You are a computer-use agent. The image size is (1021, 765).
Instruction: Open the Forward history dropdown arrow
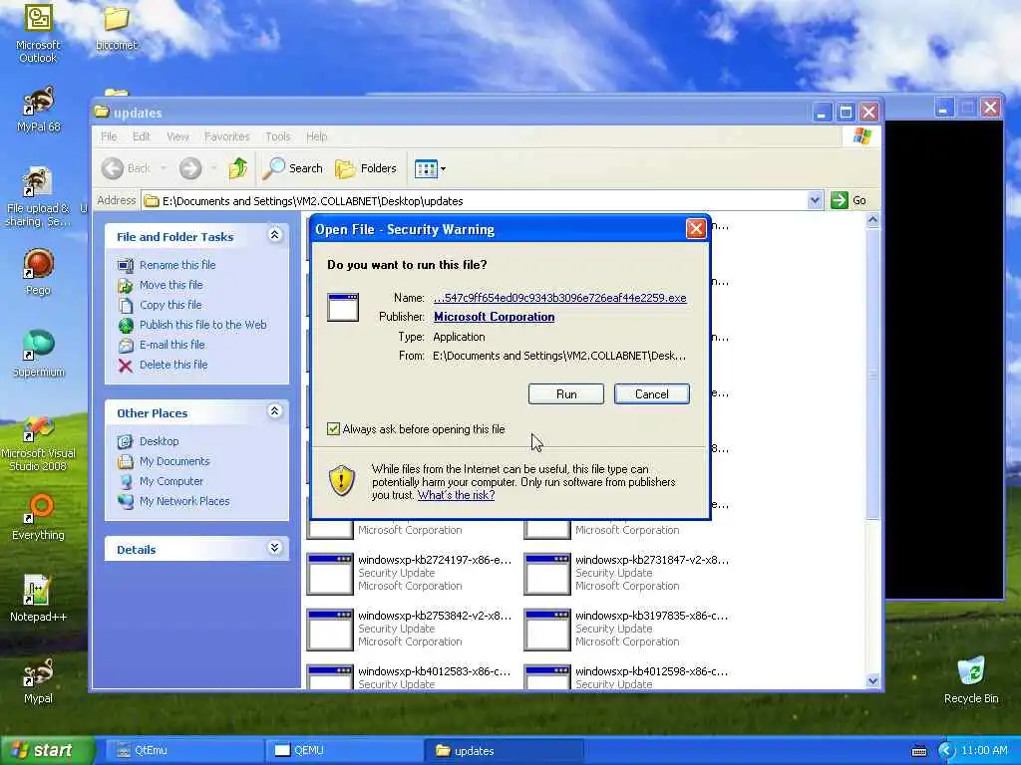(213, 168)
